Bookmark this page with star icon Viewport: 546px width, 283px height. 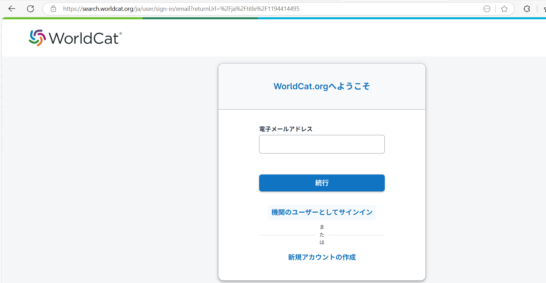pyautogui.click(x=504, y=9)
